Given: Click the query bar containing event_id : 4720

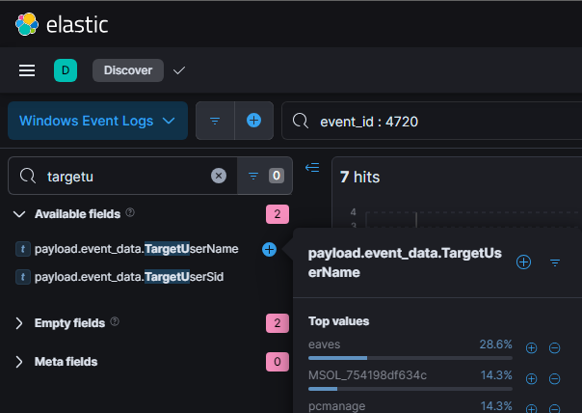Looking at the screenshot, I should coord(434,122).
